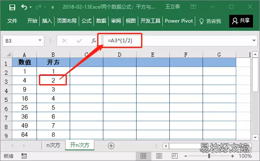Open the Undo history dropdown arrow

pyautogui.click(x=30, y=7)
